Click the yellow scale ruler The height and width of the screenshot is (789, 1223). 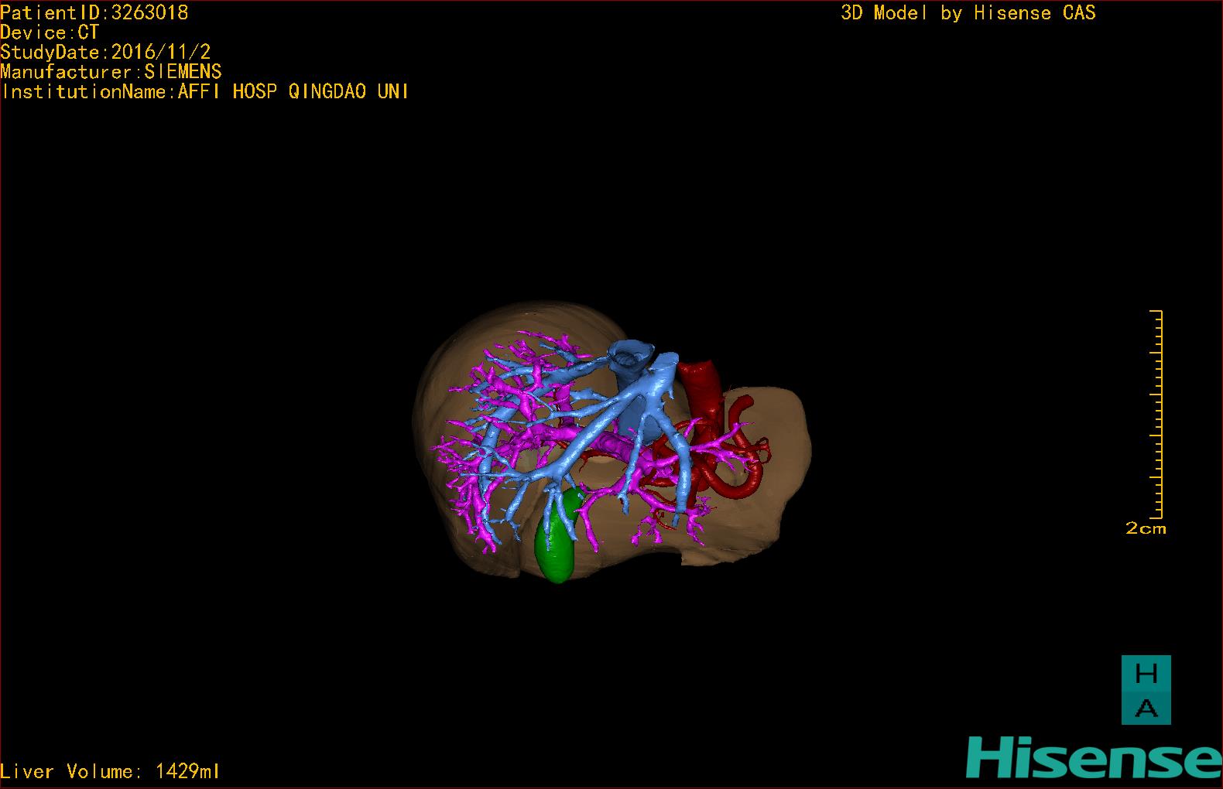1156,414
